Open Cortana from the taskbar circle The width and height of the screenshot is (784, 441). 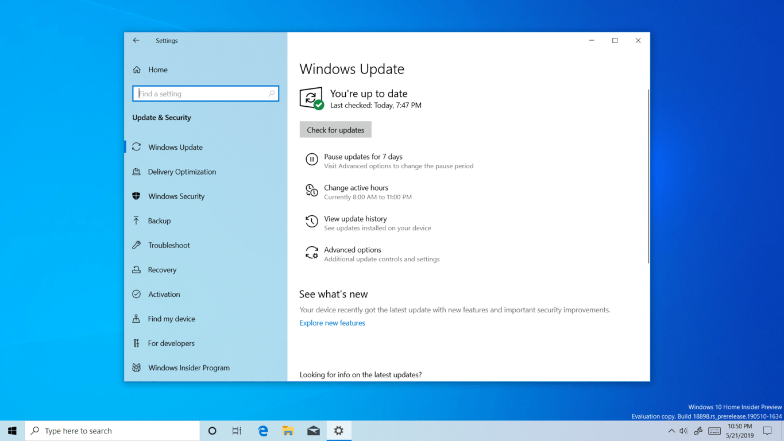click(212, 431)
